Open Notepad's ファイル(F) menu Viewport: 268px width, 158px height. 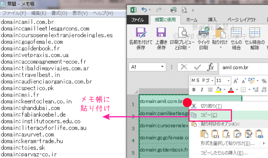click(14, 13)
